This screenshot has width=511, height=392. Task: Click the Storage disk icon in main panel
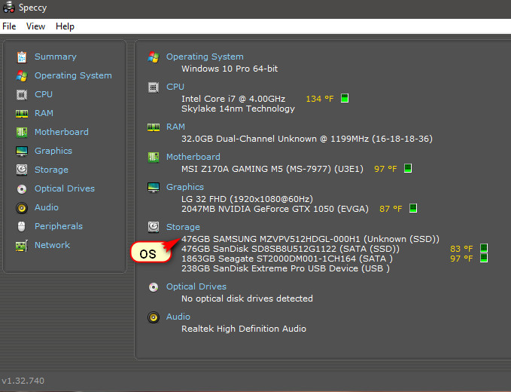pyautogui.click(x=154, y=227)
